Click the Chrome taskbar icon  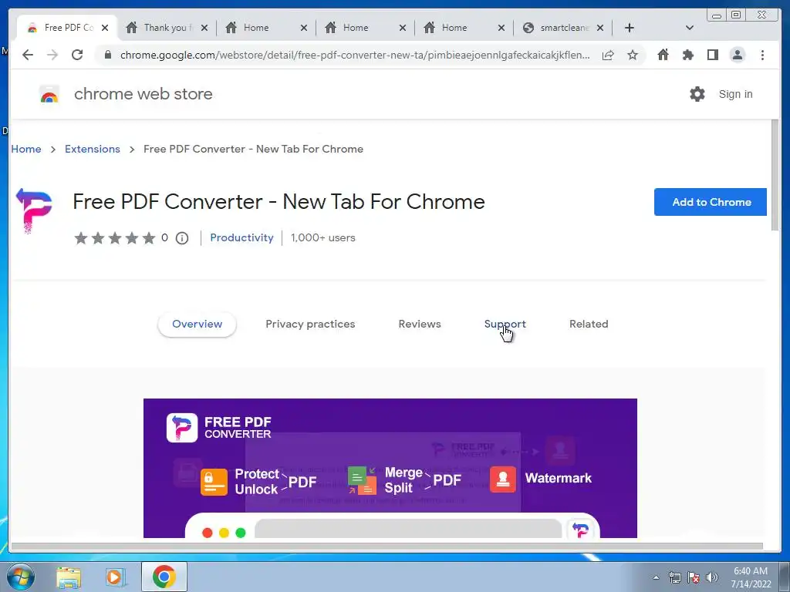coord(164,577)
